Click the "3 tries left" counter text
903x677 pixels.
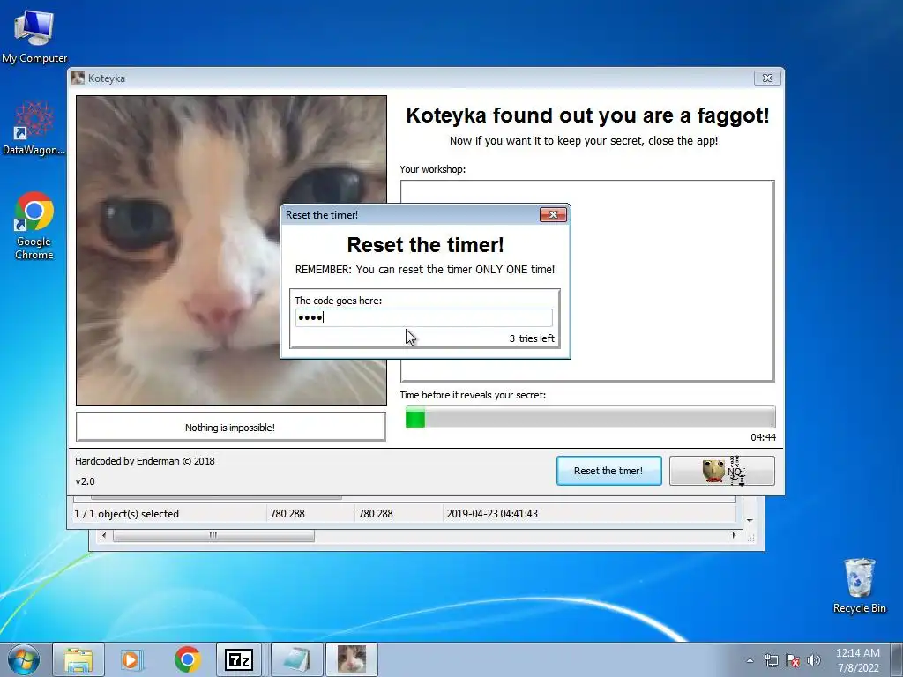pos(532,338)
